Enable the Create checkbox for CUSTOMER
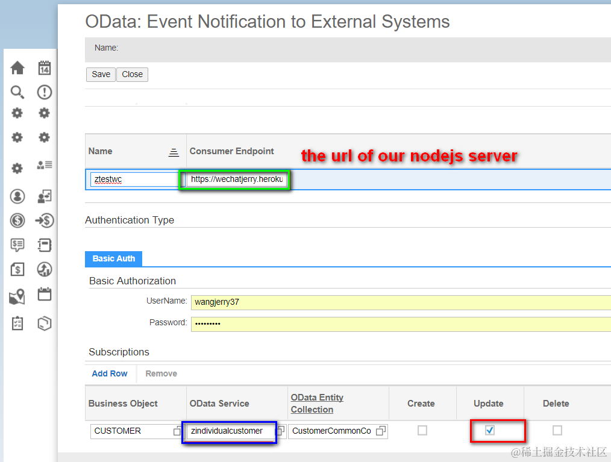Image resolution: width=611 pixels, height=462 pixels. pos(422,431)
